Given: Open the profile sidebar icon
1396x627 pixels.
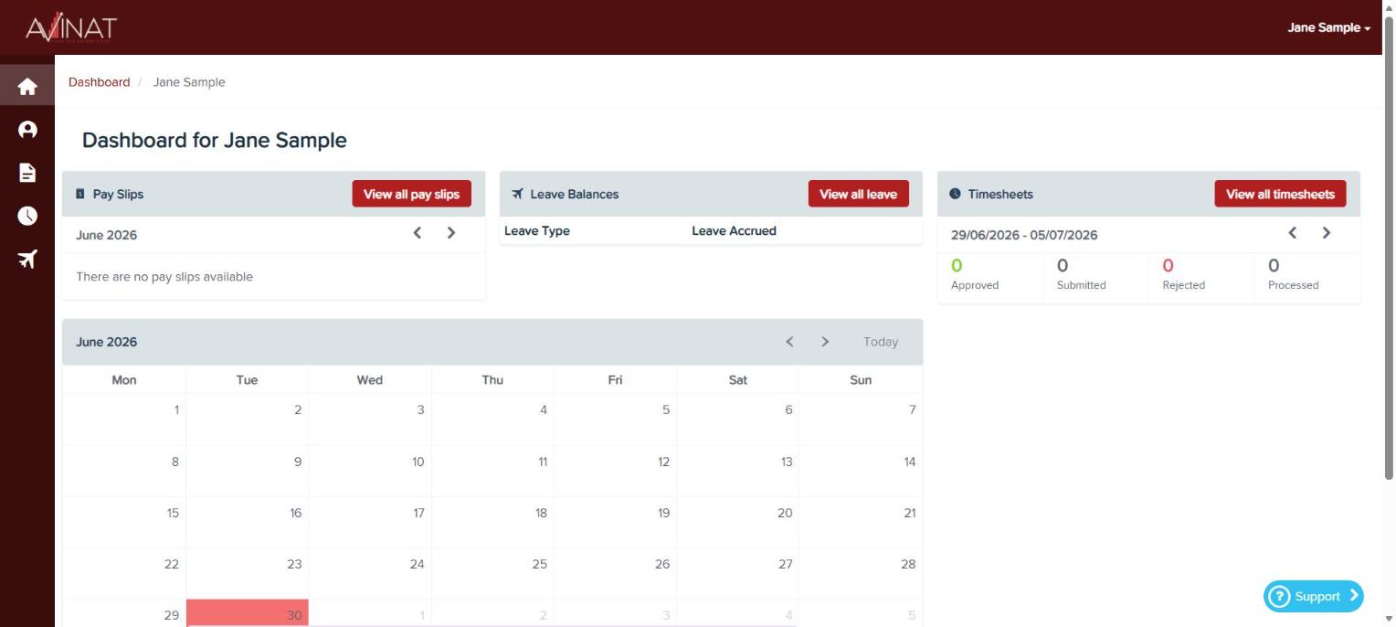Looking at the screenshot, I should coord(27,130).
